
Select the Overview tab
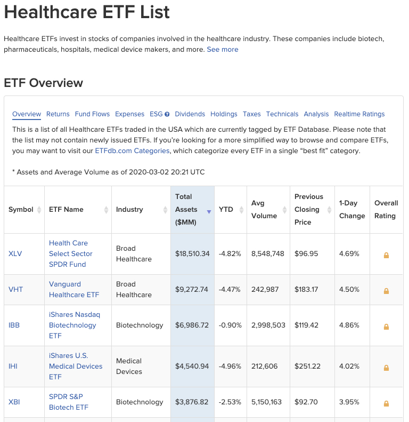coord(27,114)
